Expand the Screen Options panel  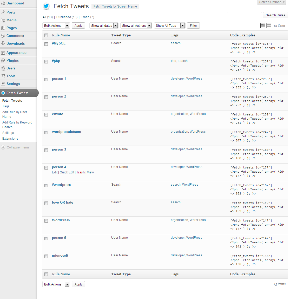272,2
